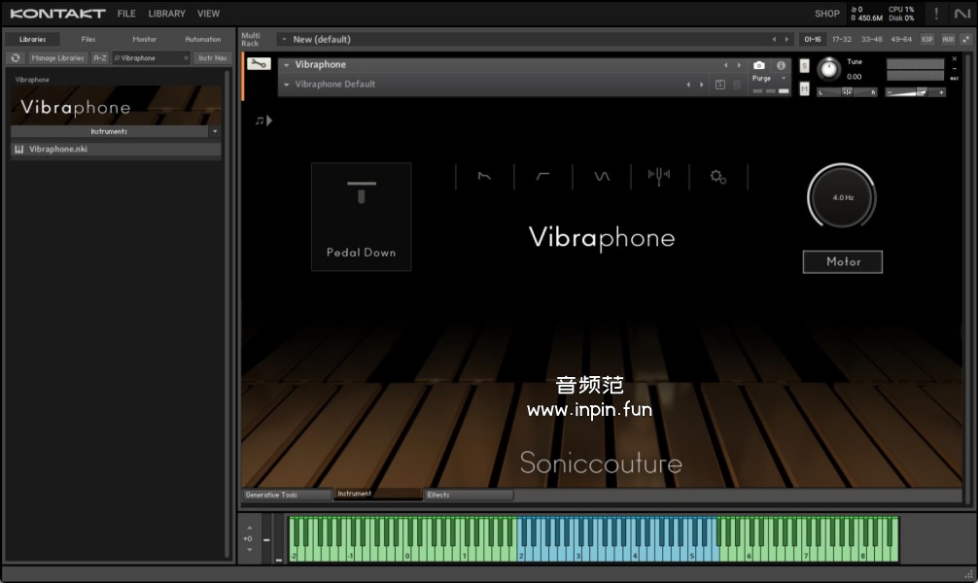Mute the Vibraphone instrument
Screen dimensions: 978x583
click(x=804, y=88)
